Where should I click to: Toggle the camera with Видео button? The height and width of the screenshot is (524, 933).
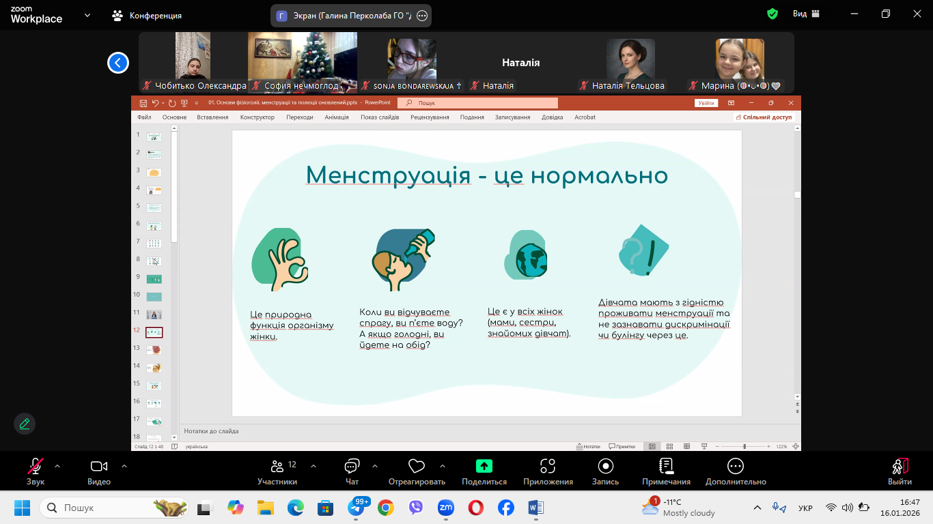99,467
